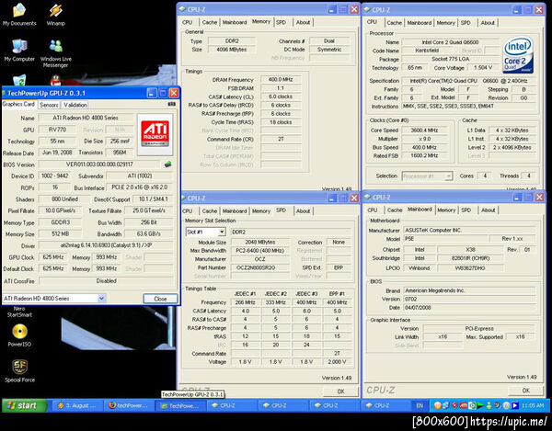Launch Winamp from the desktop
Viewport: 552px width, 431px height.
tap(55, 15)
